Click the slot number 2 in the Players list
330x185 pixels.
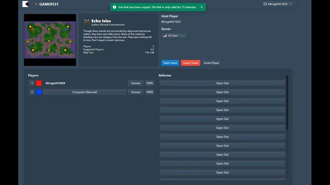click(32, 92)
